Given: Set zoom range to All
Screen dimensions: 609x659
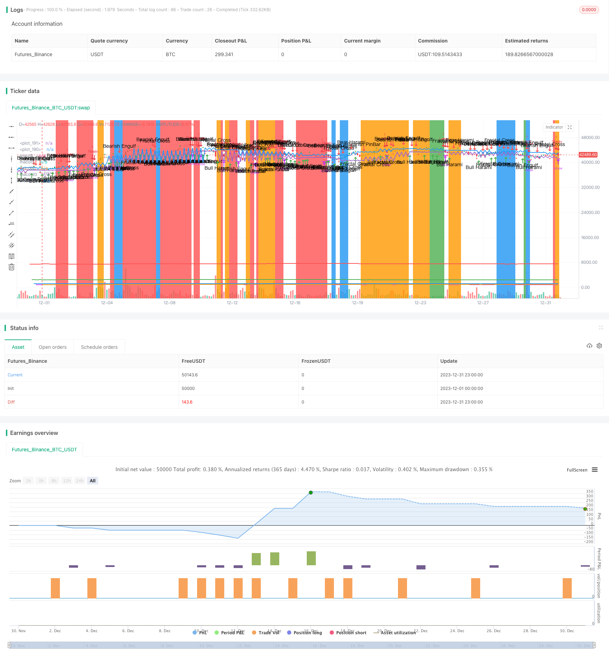Looking at the screenshot, I should coord(93,481).
